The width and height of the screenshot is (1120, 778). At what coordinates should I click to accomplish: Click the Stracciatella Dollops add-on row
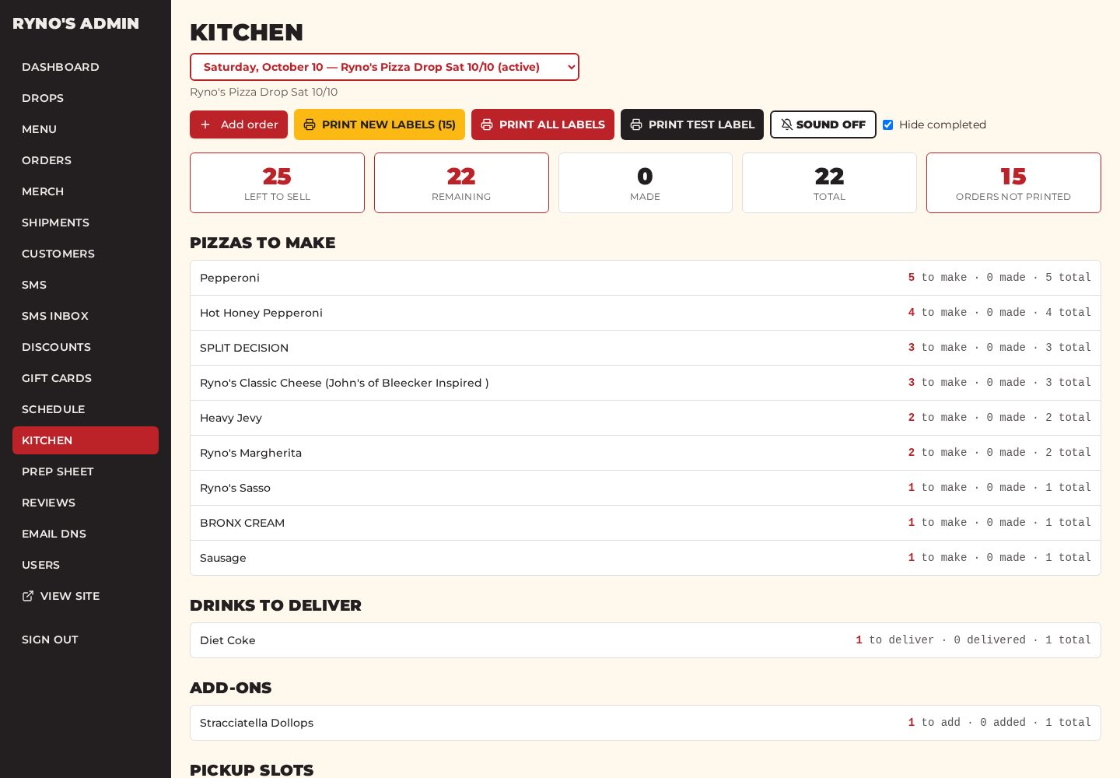(646, 723)
